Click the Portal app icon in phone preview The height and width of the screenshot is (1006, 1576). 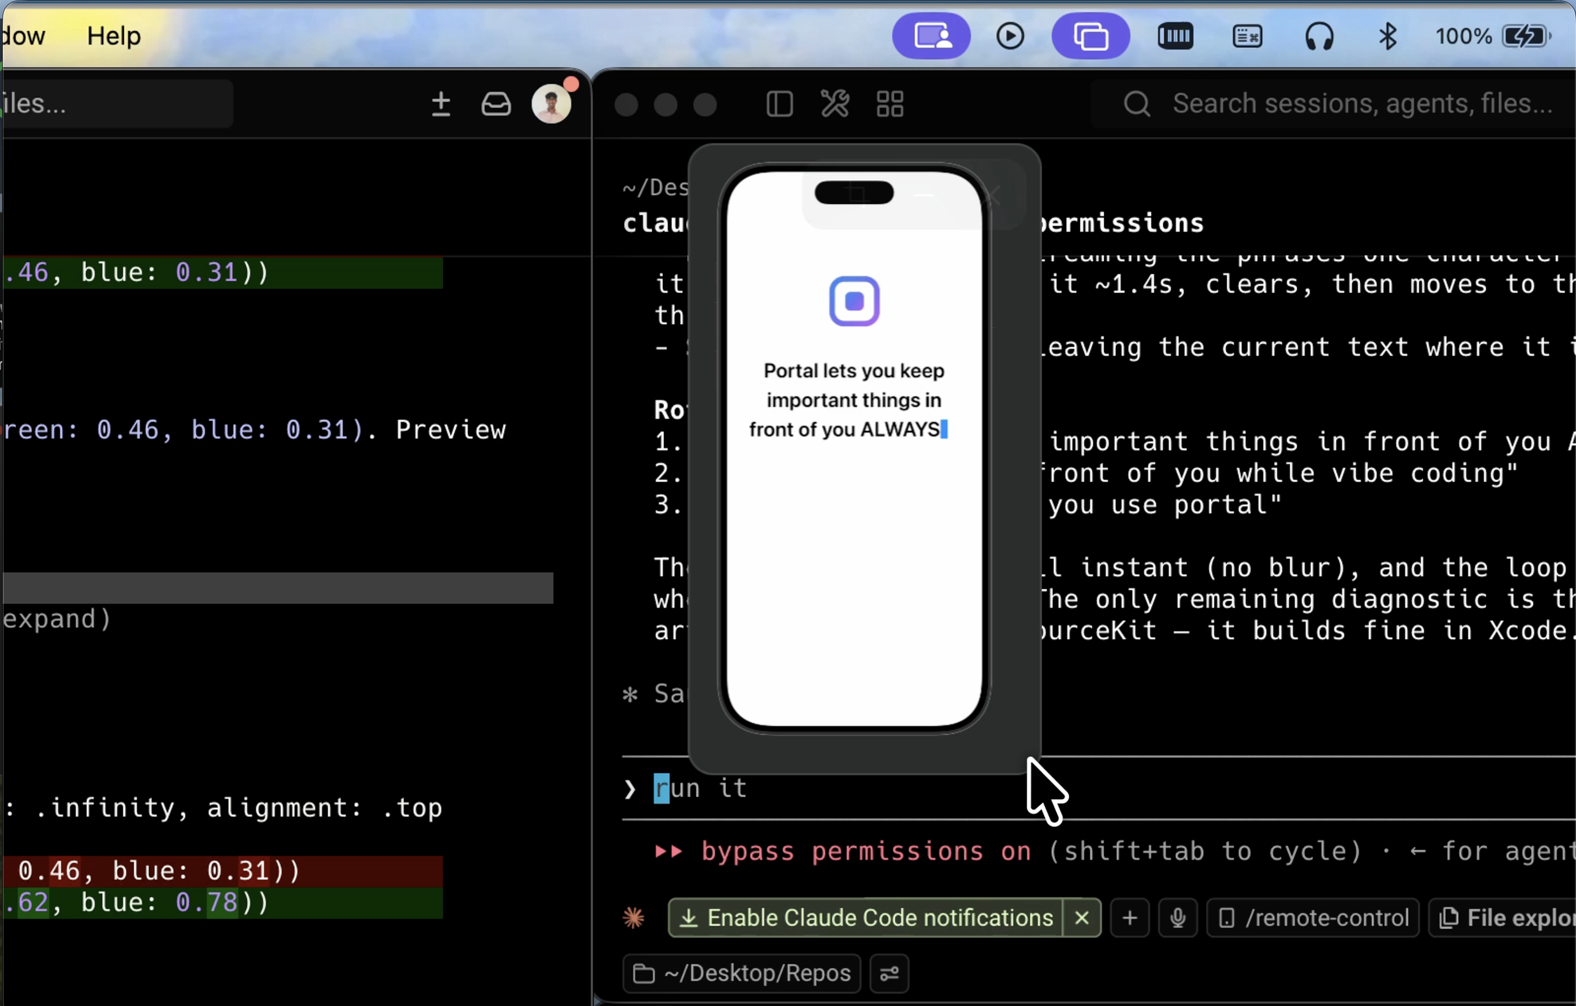coord(854,301)
